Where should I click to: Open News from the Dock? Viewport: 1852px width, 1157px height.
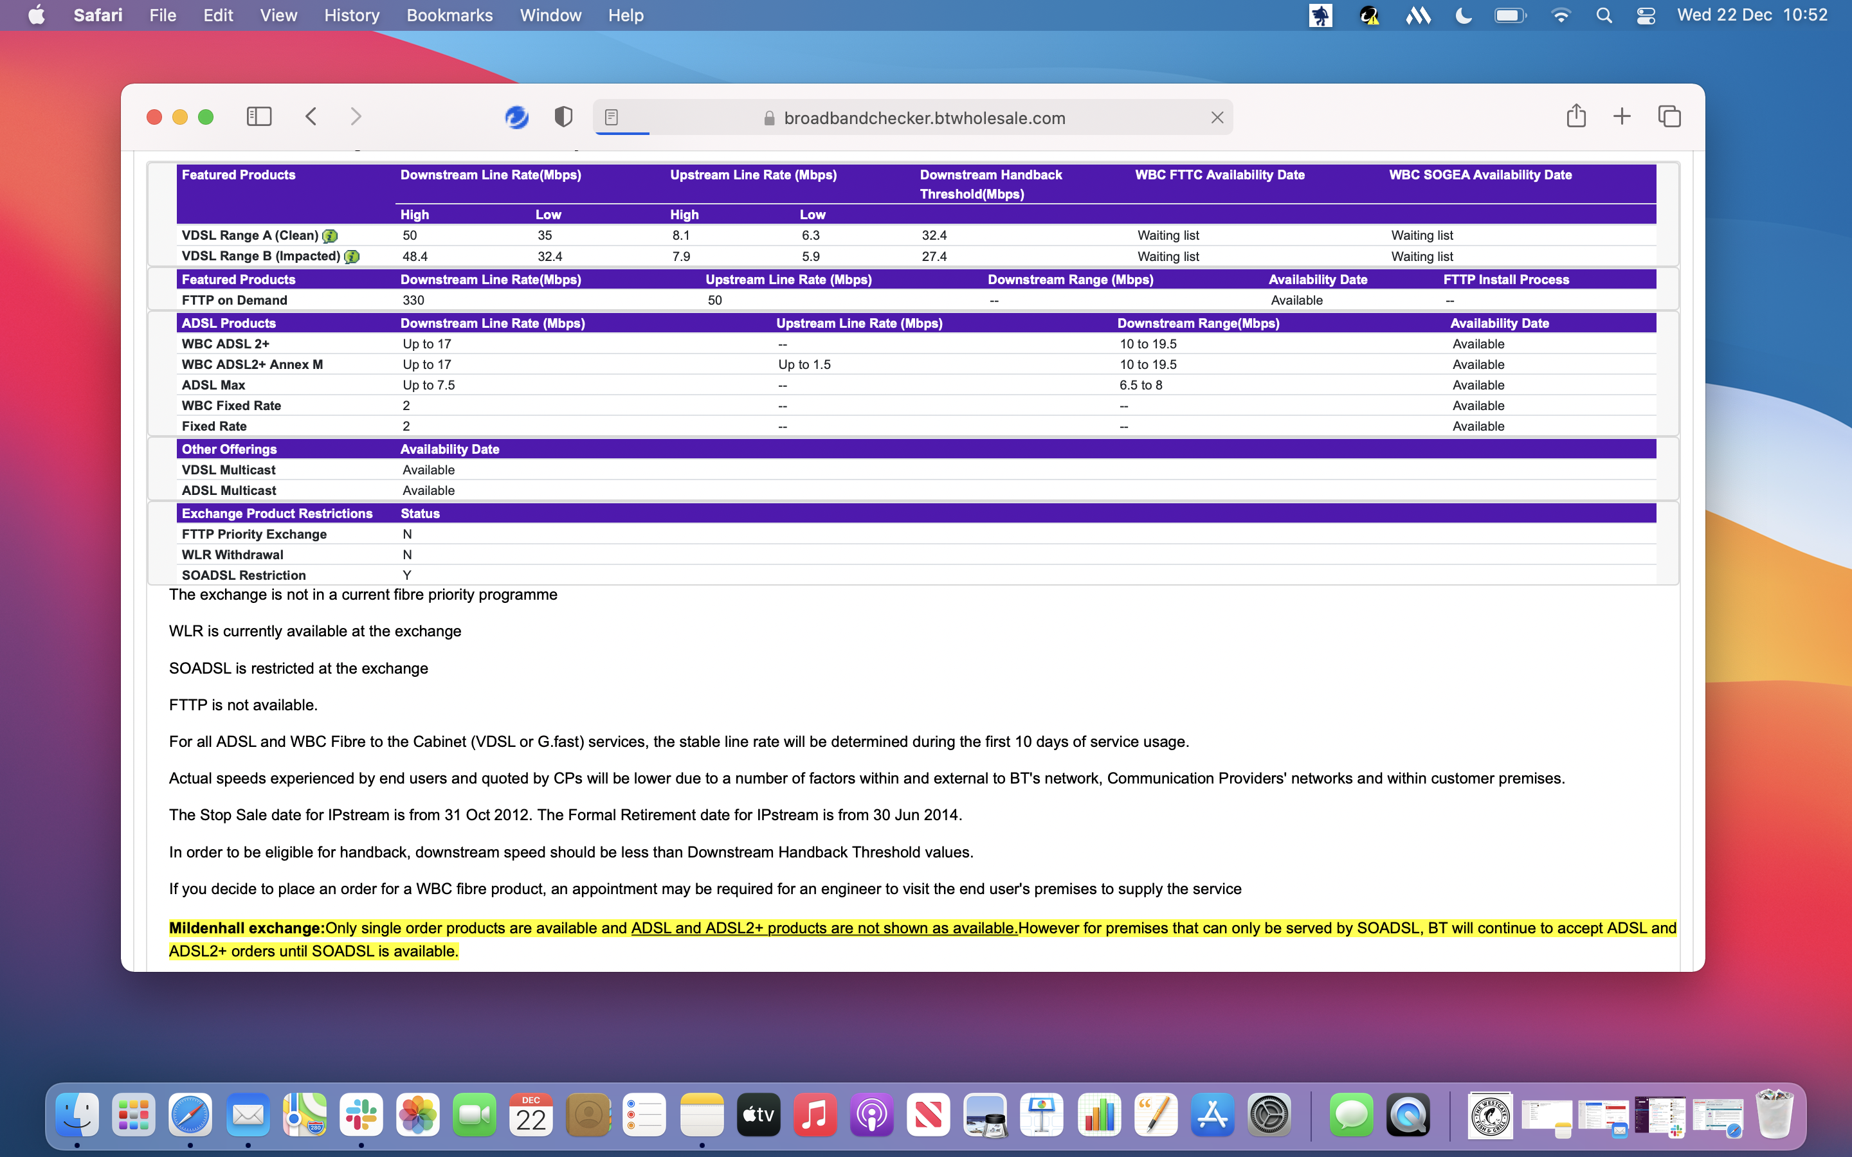point(929,1114)
